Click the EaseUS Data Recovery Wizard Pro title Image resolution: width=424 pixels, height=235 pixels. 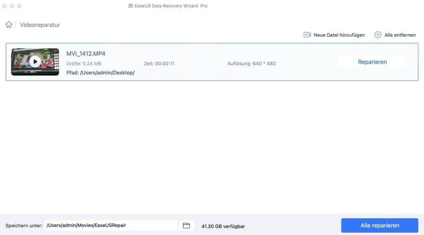[x=171, y=6]
